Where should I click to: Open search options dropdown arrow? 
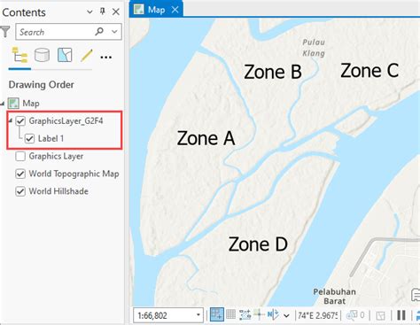point(114,32)
